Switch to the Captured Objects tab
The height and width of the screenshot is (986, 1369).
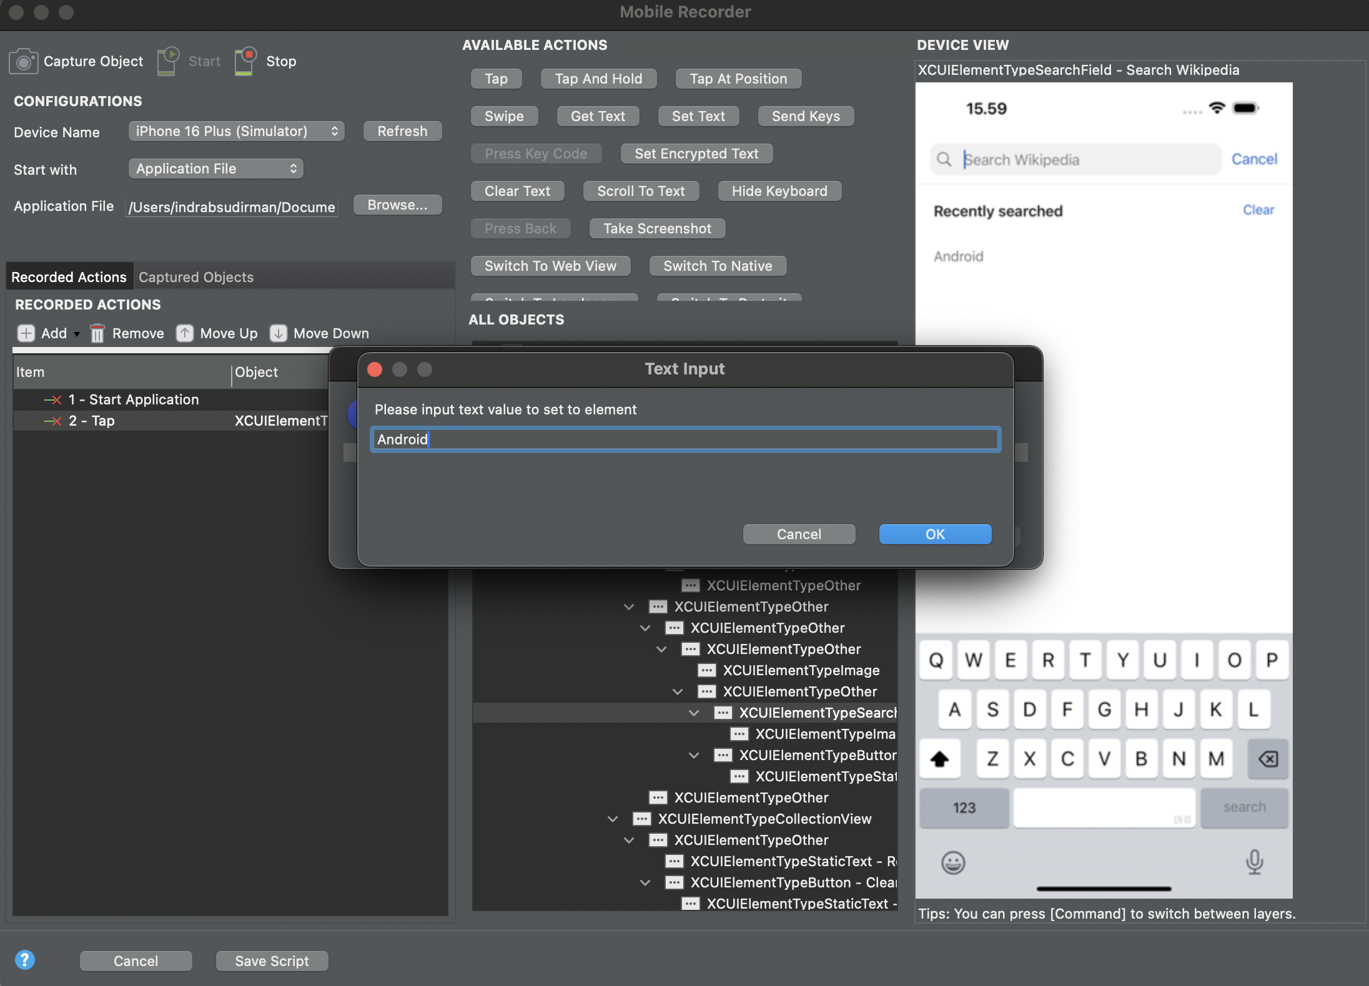pyautogui.click(x=197, y=277)
